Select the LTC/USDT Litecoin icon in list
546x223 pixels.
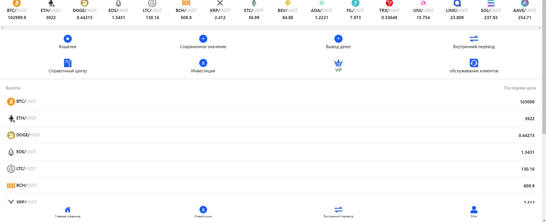[x=11, y=169]
